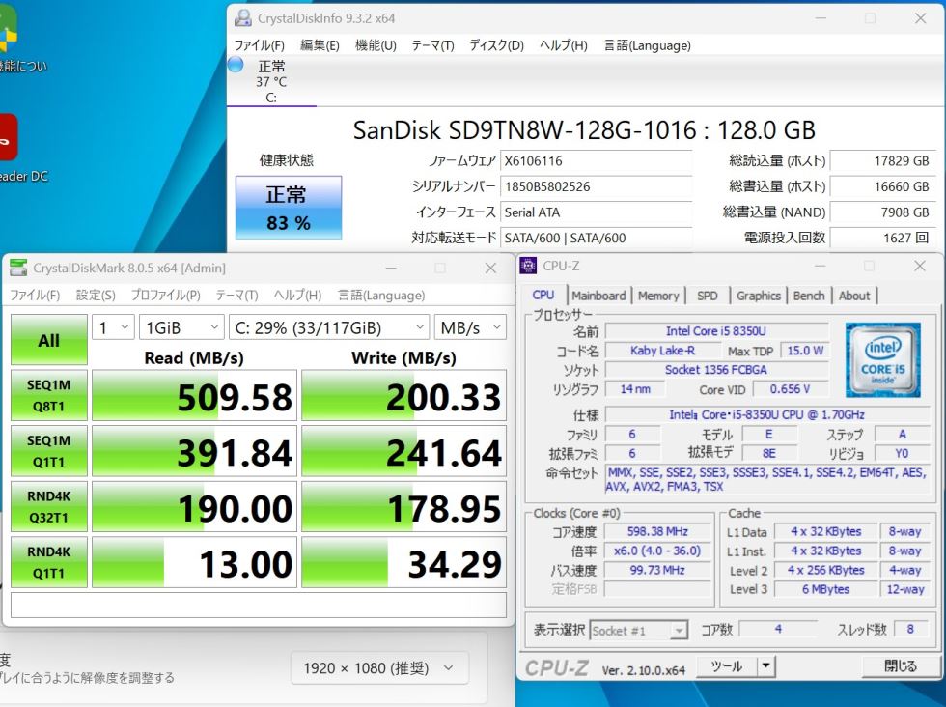Image resolution: width=946 pixels, height=707 pixels.
Task: Switch to the Bench tab in CPU-Z
Action: click(809, 296)
